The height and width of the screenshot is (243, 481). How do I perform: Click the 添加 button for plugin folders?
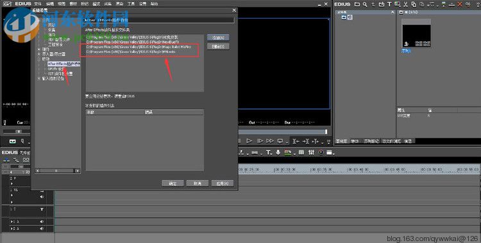tap(218, 38)
